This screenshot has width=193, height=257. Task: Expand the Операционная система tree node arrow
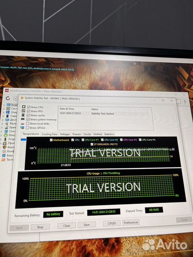tap(3, 112)
